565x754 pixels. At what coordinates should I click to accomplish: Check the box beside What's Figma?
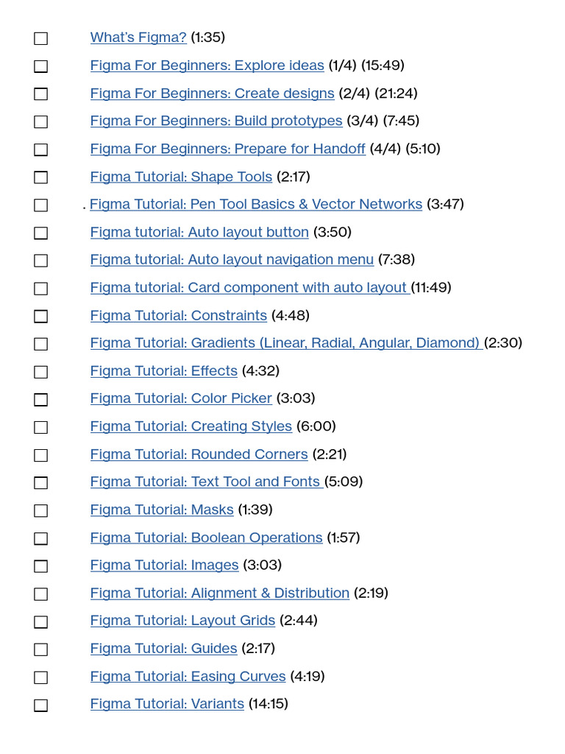pyautogui.click(x=41, y=38)
